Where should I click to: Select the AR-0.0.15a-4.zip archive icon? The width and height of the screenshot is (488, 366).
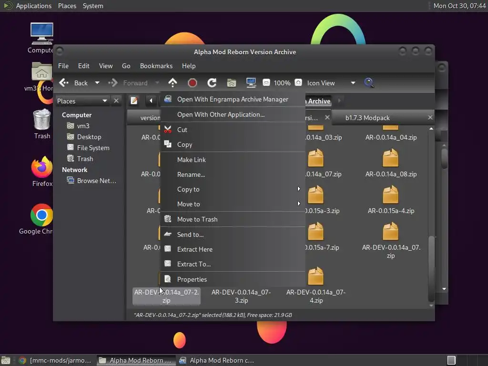click(x=390, y=195)
